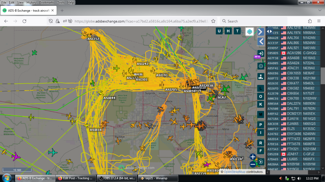Bookmark this page with star icon

pyautogui.click(x=213, y=21)
